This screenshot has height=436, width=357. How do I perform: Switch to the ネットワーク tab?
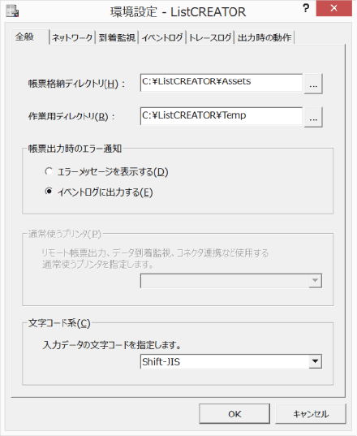coord(72,37)
